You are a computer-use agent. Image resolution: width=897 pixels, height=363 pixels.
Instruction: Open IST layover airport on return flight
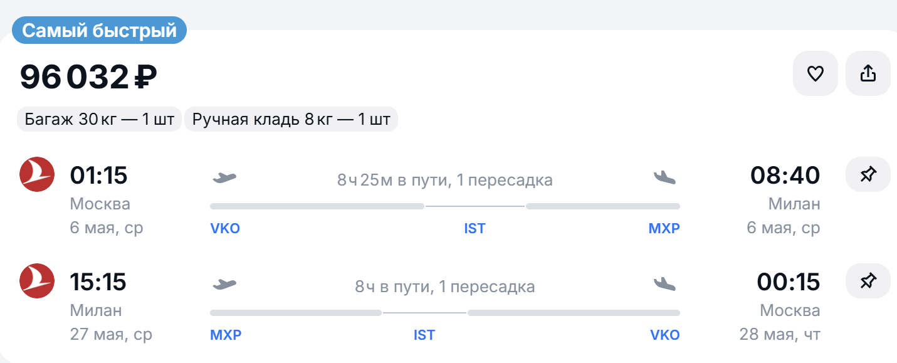(424, 335)
